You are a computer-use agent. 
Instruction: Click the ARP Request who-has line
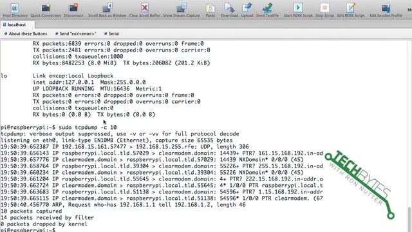[x=123, y=205]
